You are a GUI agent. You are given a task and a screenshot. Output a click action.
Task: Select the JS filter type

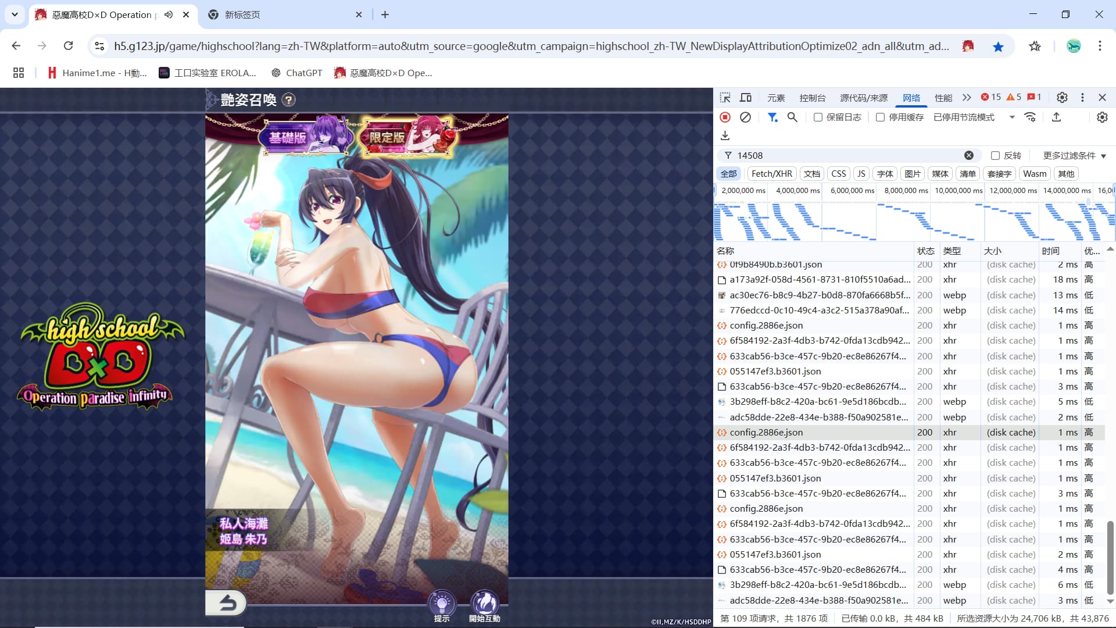[x=861, y=174]
